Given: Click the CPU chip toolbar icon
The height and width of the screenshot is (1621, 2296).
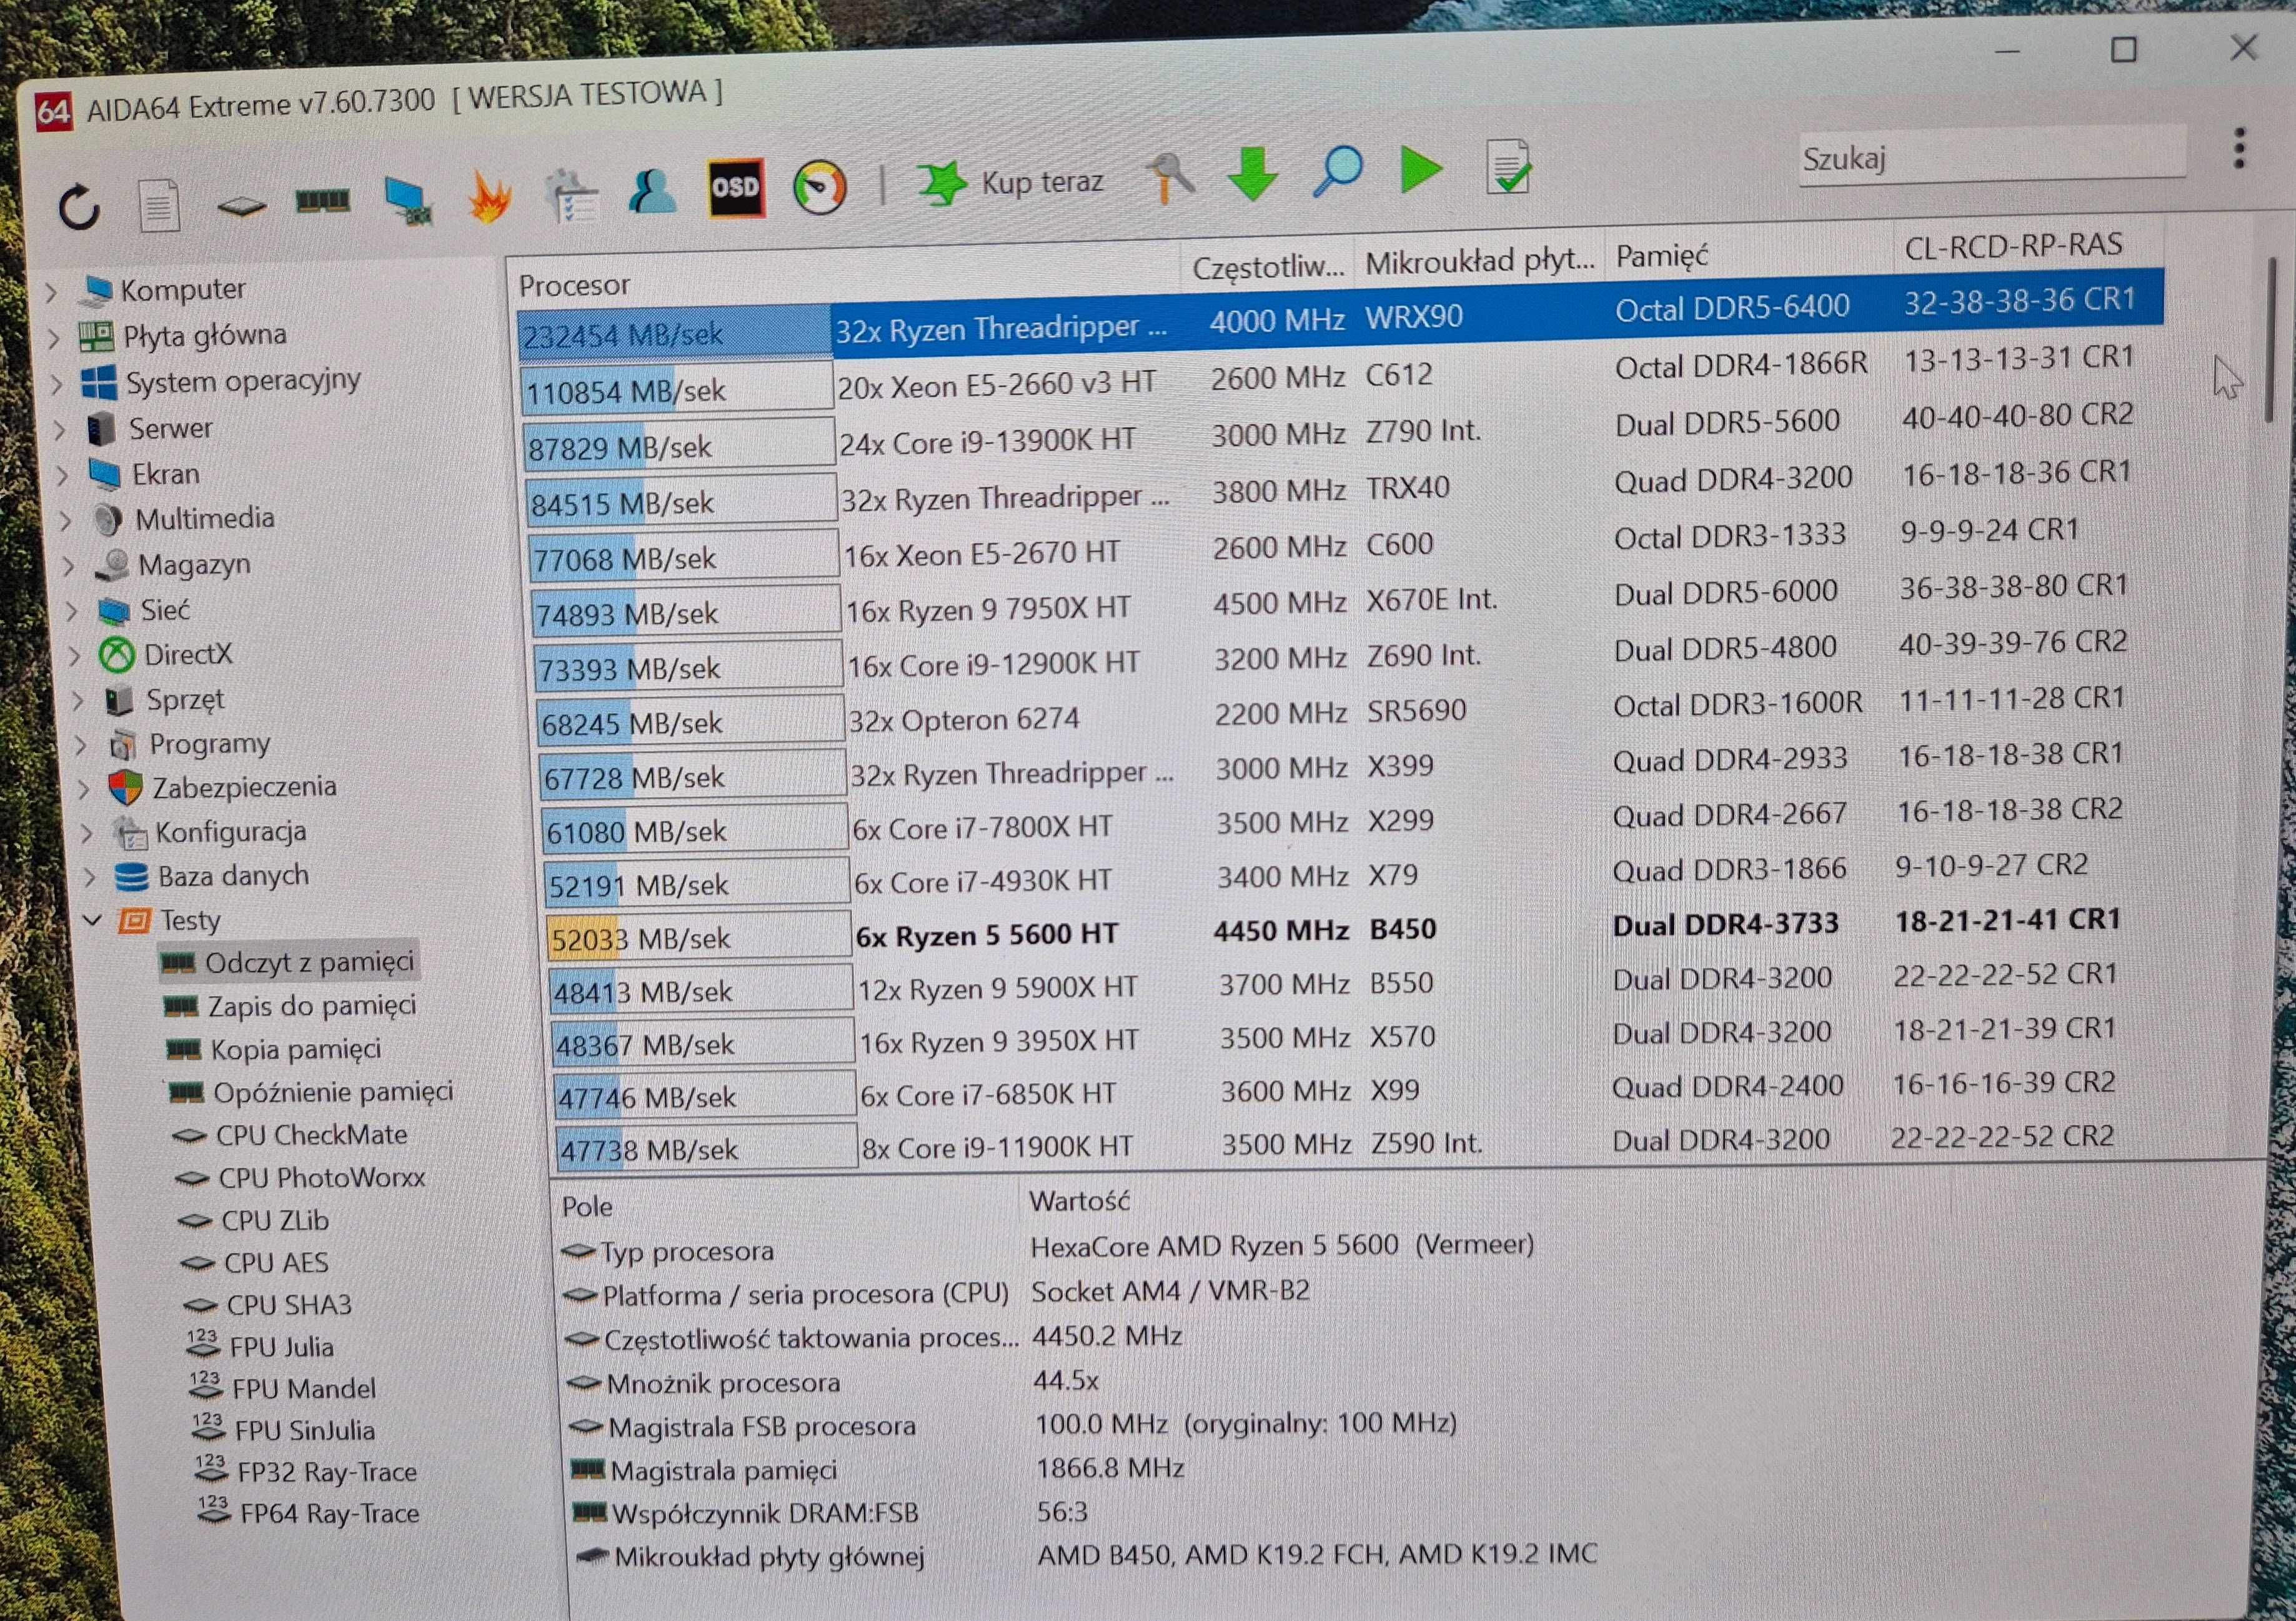Looking at the screenshot, I should [241, 207].
